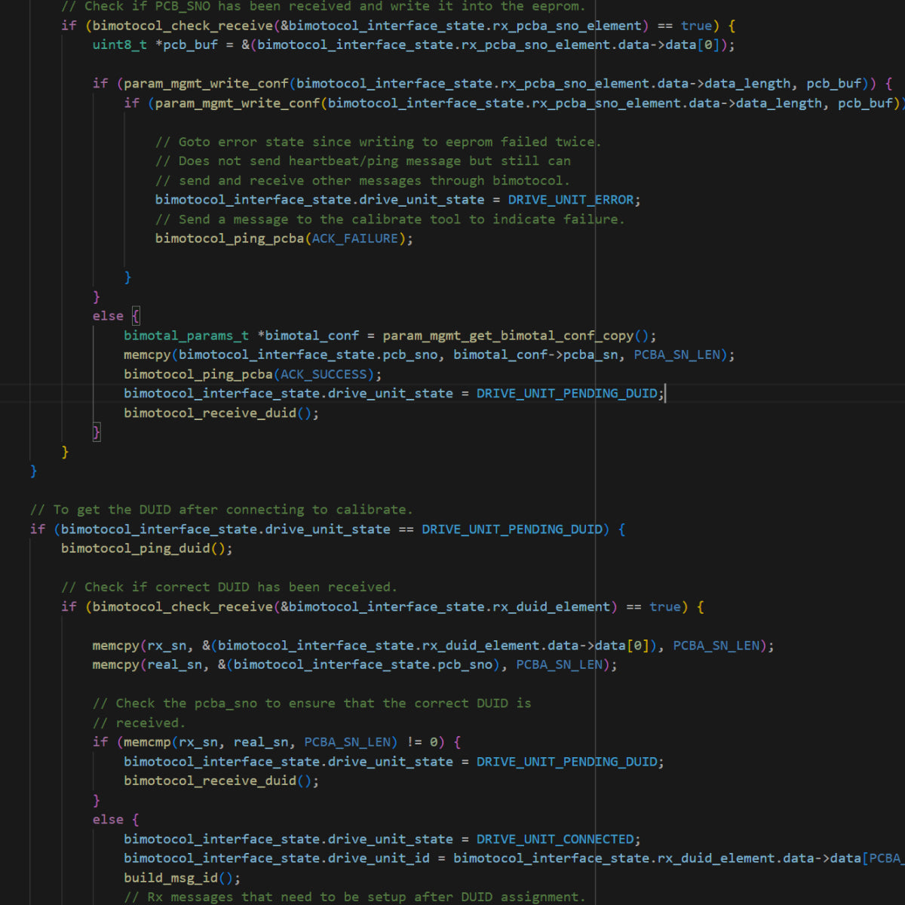Click drive_unit_id assignment line
The width and height of the screenshot is (905, 905).
click(514, 858)
